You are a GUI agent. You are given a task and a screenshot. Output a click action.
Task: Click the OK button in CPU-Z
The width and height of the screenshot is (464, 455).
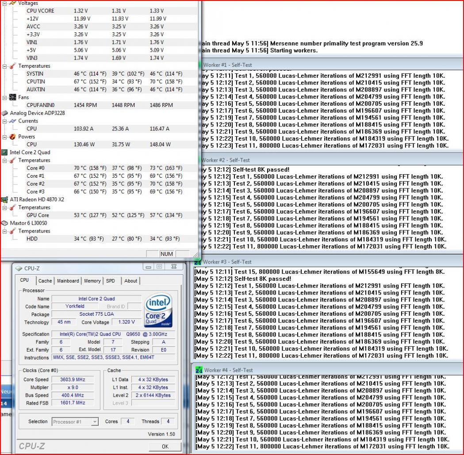[165, 447]
